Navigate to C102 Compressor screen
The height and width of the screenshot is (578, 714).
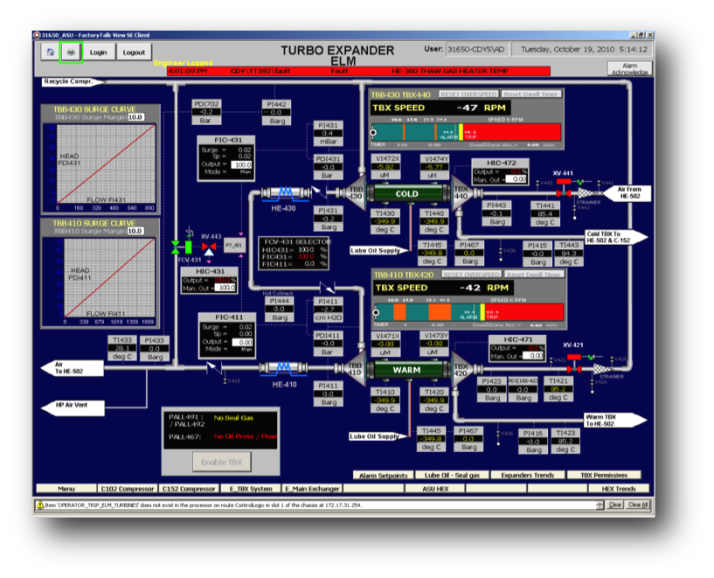point(127,488)
